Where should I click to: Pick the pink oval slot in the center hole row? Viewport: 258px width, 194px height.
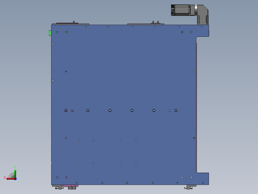click(x=72, y=110)
